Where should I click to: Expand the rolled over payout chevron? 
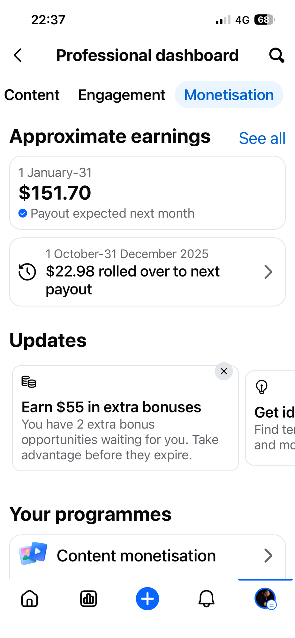268,272
